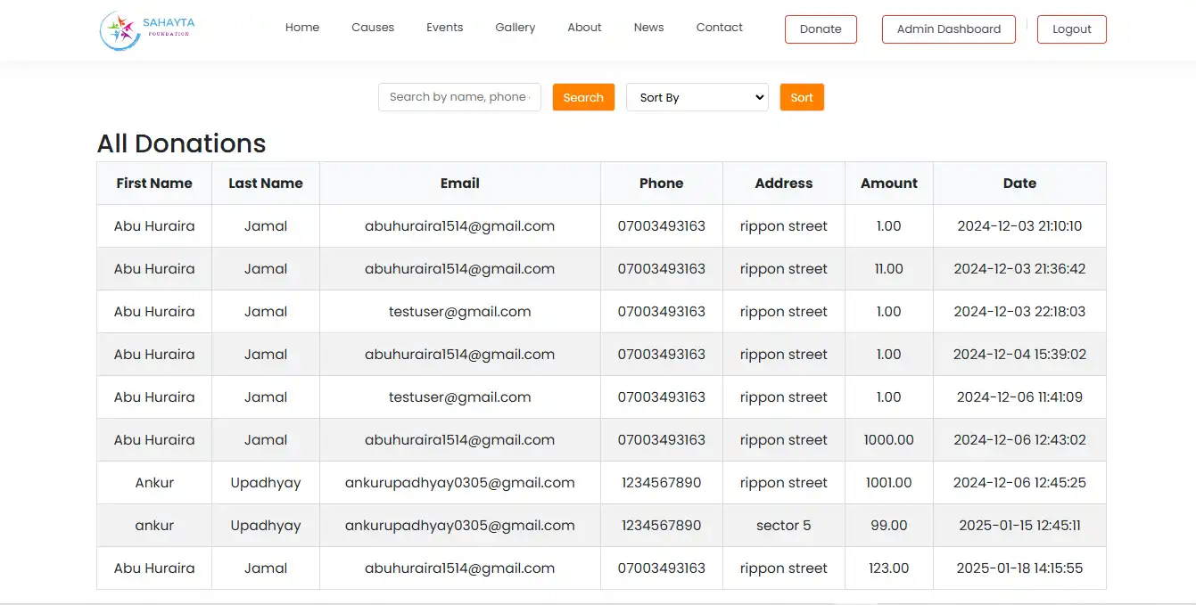Viewport: 1196px width, 605px height.
Task: Open the Gallery page
Action: [516, 28]
